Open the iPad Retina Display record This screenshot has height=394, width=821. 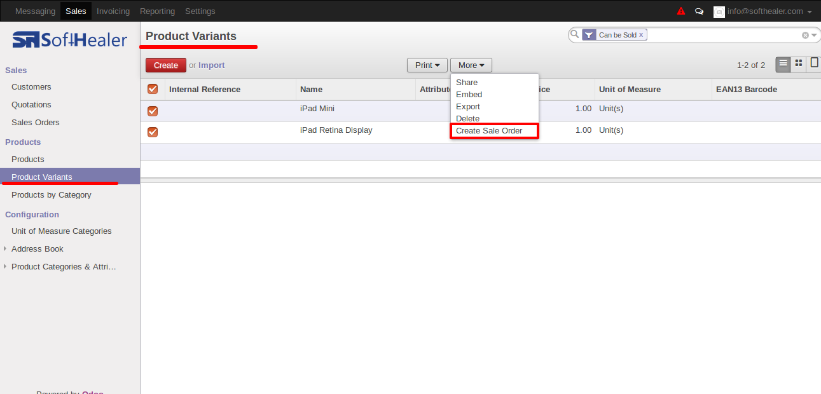coord(336,130)
